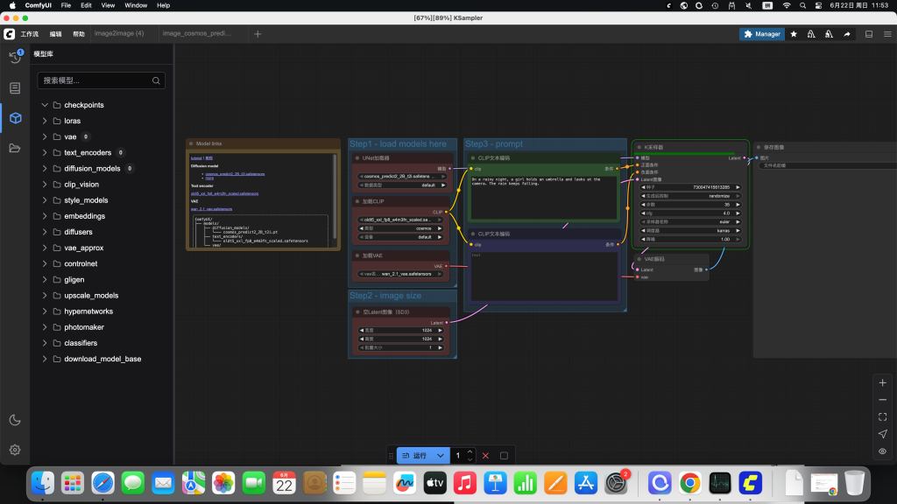Open the oldt5_xxl_fp8 text encoder link
The image size is (897, 504).
point(224,193)
